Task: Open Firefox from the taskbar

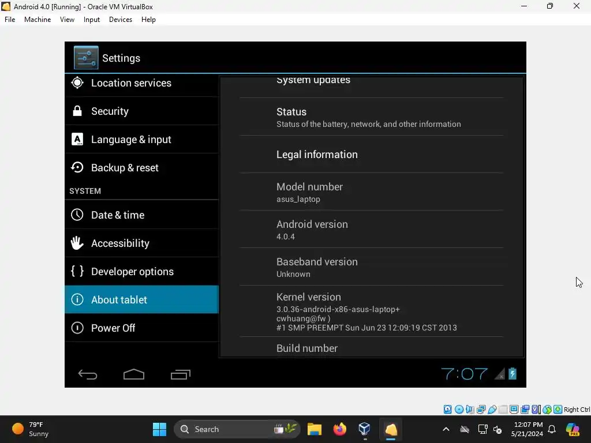Action: point(339,429)
